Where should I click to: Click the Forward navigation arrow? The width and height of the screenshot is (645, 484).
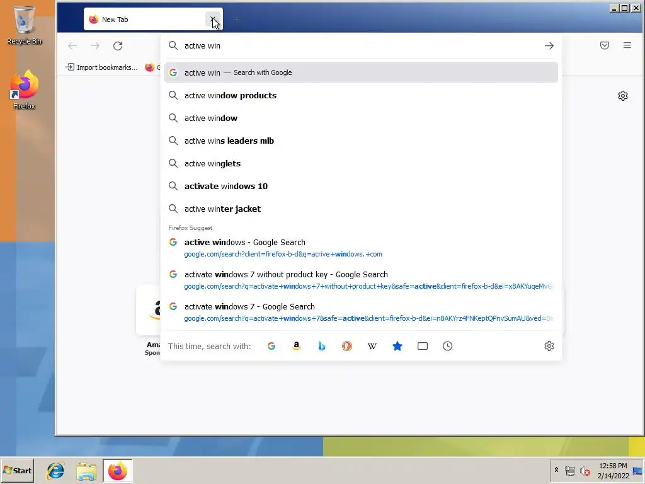tap(95, 45)
